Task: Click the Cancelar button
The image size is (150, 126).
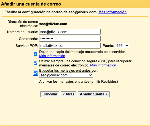Action: tap(50, 94)
